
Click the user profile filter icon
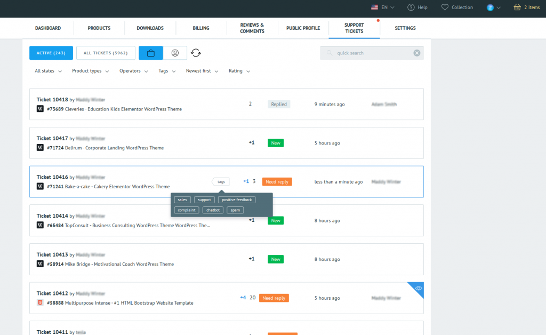tap(175, 53)
